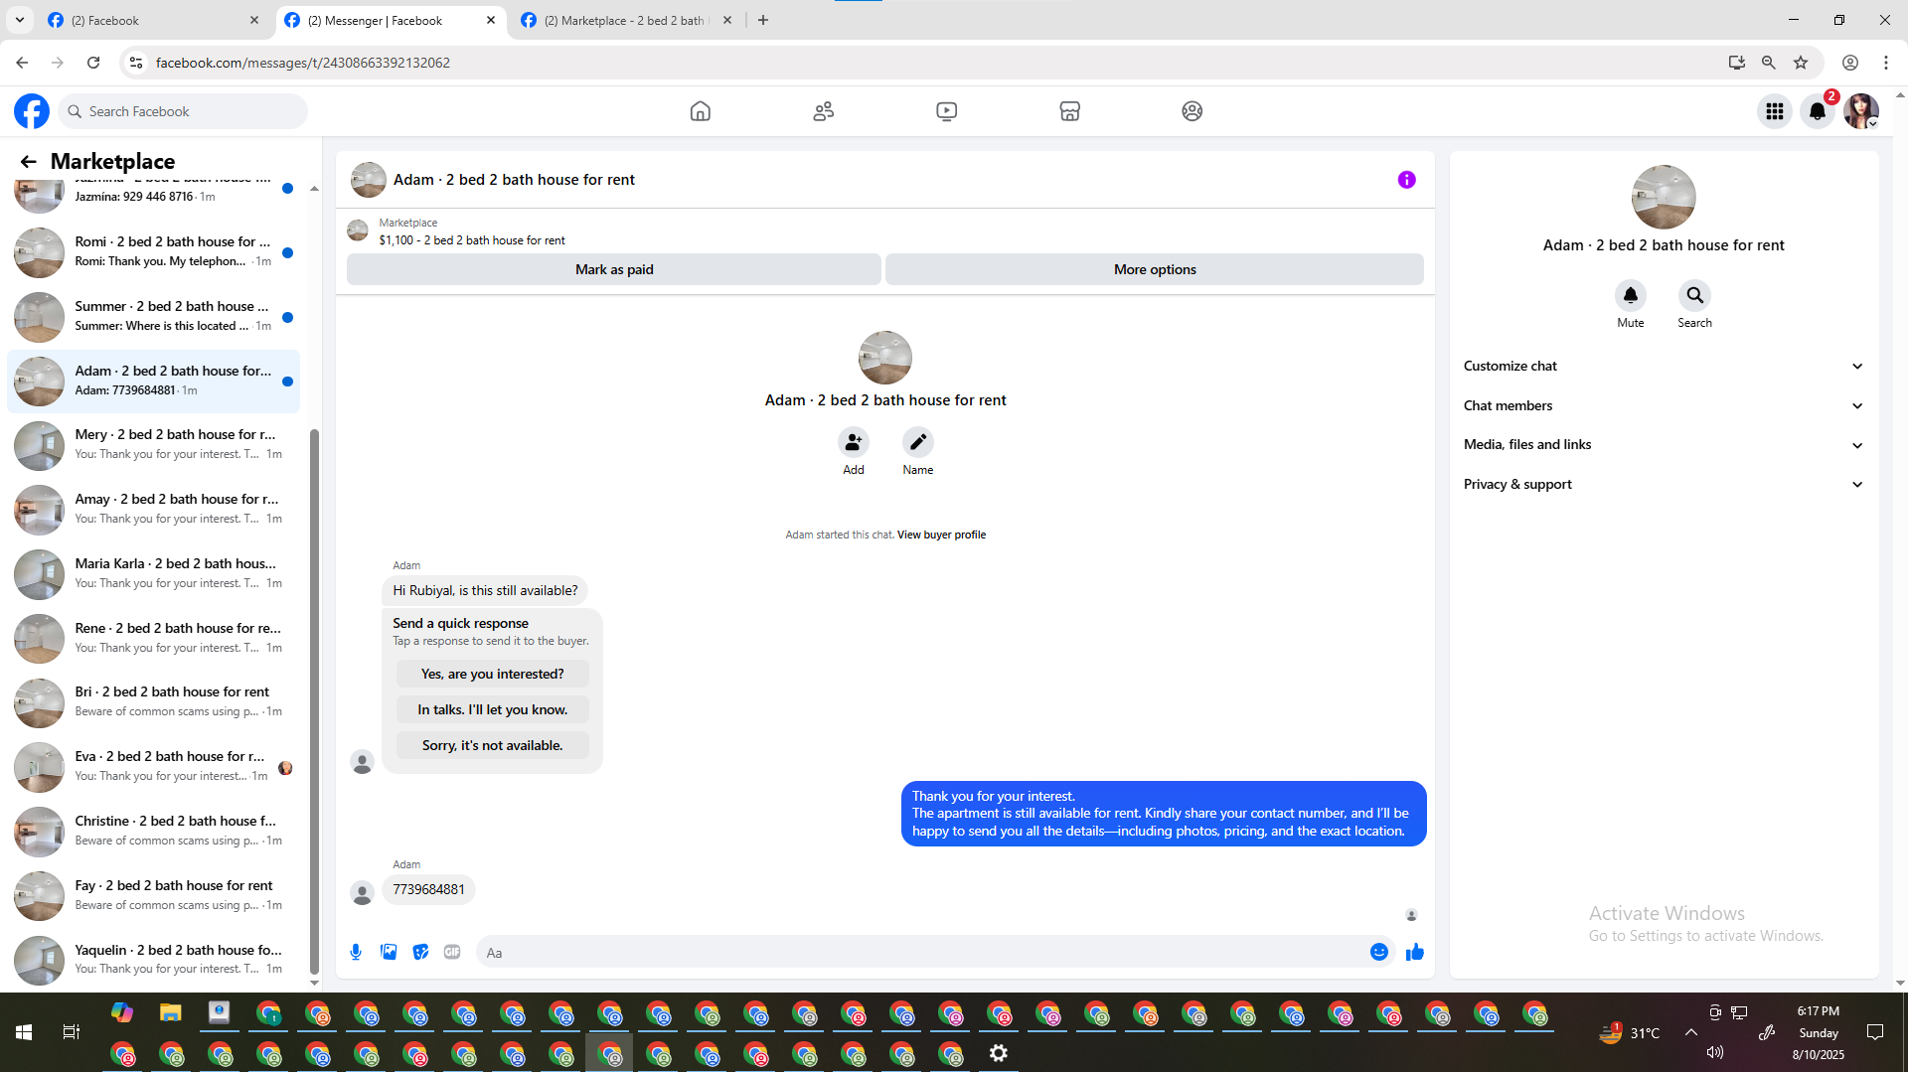Open conversation information purple icon
Screen dimensions: 1908x1072
click(x=1406, y=180)
